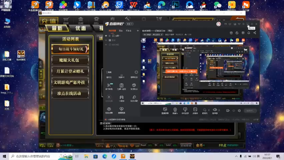Open the box-shaped tool icon in toolbox
Image resolution: width=284 pixels, height=160 pixels.
coord(134,86)
